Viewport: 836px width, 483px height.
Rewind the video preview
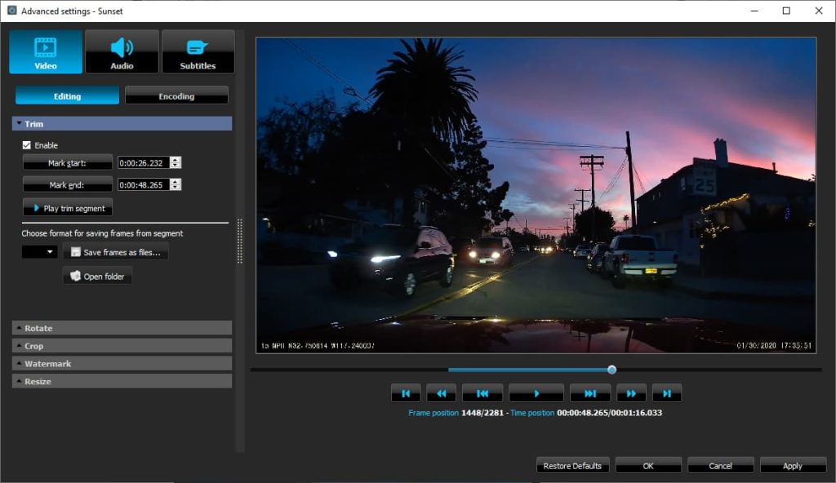pyautogui.click(x=441, y=392)
